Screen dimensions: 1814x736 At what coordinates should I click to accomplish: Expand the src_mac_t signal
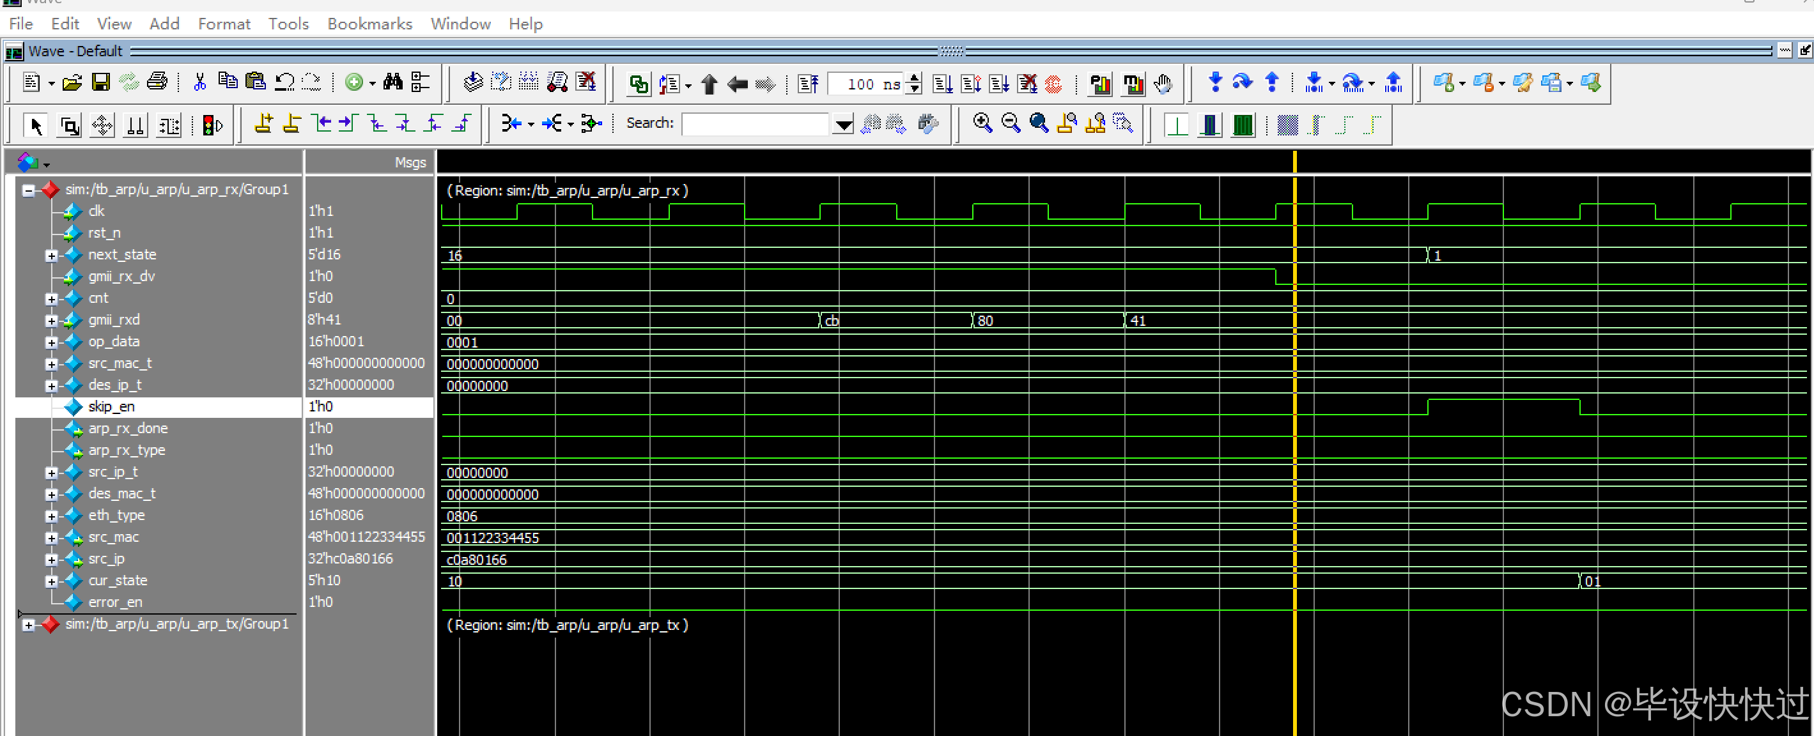pyautogui.click(x=51, y=364)
